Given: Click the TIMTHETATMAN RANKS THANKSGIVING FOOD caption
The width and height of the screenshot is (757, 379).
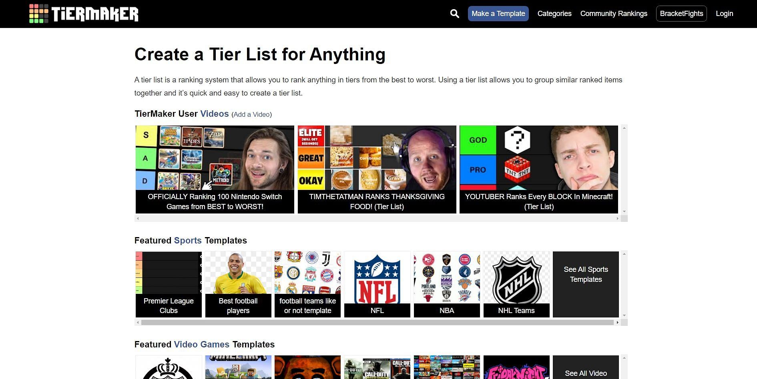Looking at the screenshot, I should (x=377, y=201).
